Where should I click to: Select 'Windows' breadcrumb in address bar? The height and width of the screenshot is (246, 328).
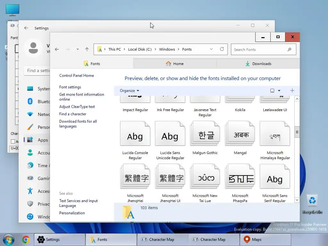point(167,49)
